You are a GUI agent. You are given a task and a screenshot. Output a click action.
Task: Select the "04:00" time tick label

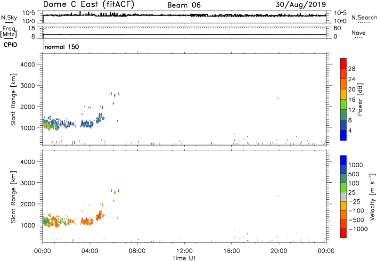[x=90, y=251]
